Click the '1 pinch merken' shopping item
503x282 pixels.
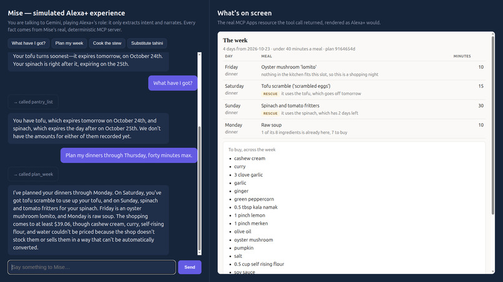tap(251, 223)
